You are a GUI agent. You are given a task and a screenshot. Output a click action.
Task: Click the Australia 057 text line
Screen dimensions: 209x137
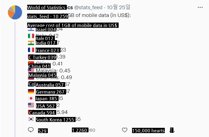tap(50, 85)
